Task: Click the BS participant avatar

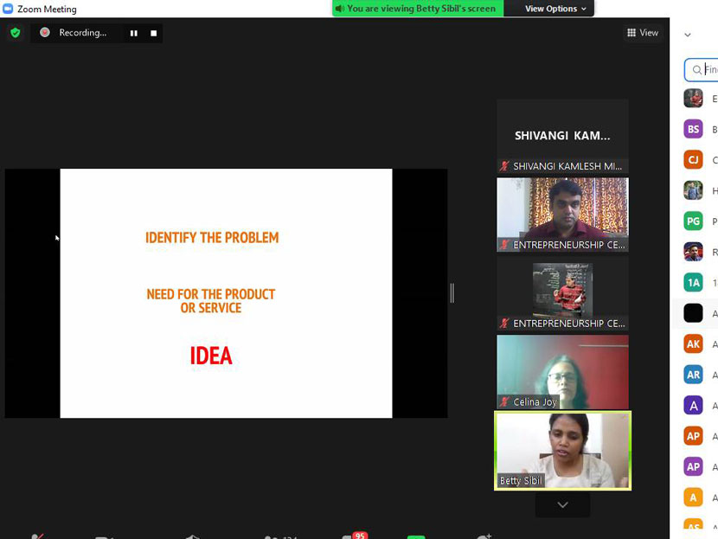Action: tap(693, 129)
